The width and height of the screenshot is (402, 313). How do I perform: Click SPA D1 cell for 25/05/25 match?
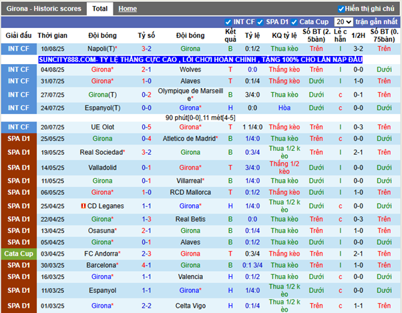click(19, 139)
